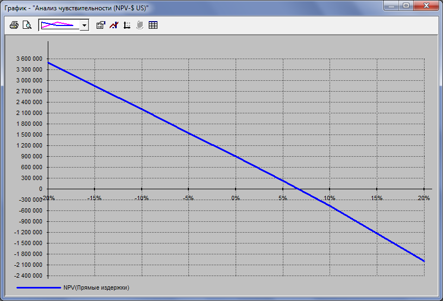This screenshot has height=301, width=443.
Task: Print the sensitivity chart
Action: [14, 25]
